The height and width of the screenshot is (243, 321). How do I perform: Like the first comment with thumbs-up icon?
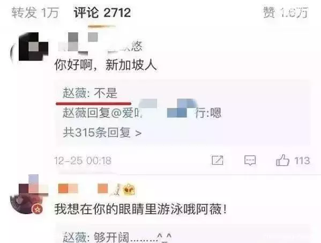click(282, 160)
